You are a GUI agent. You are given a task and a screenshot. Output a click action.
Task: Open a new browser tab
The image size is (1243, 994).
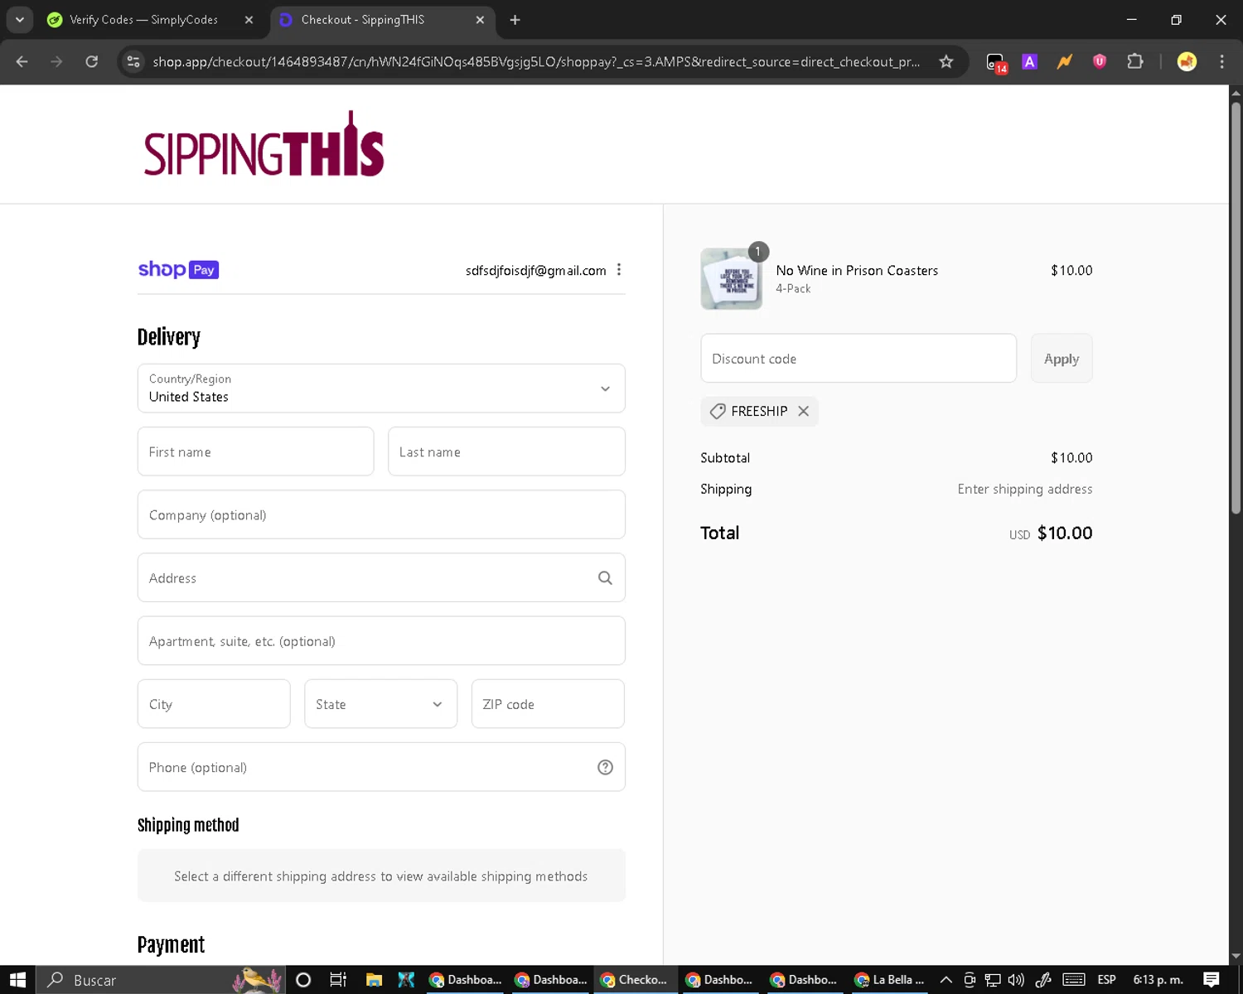[515, 20]
